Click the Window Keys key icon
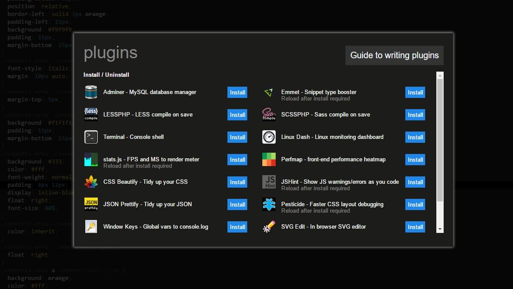 coord(91,226)
